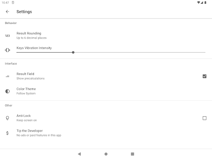Tap the Android back triangle button

[79, 154]
